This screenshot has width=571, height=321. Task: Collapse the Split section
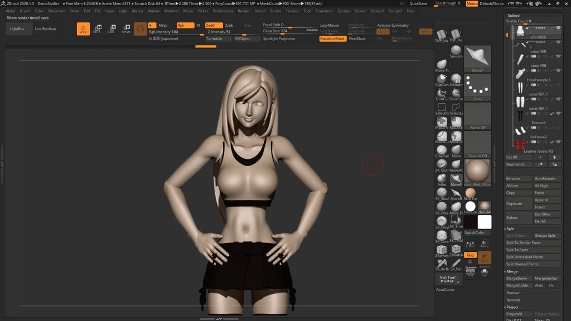[510, 229]
